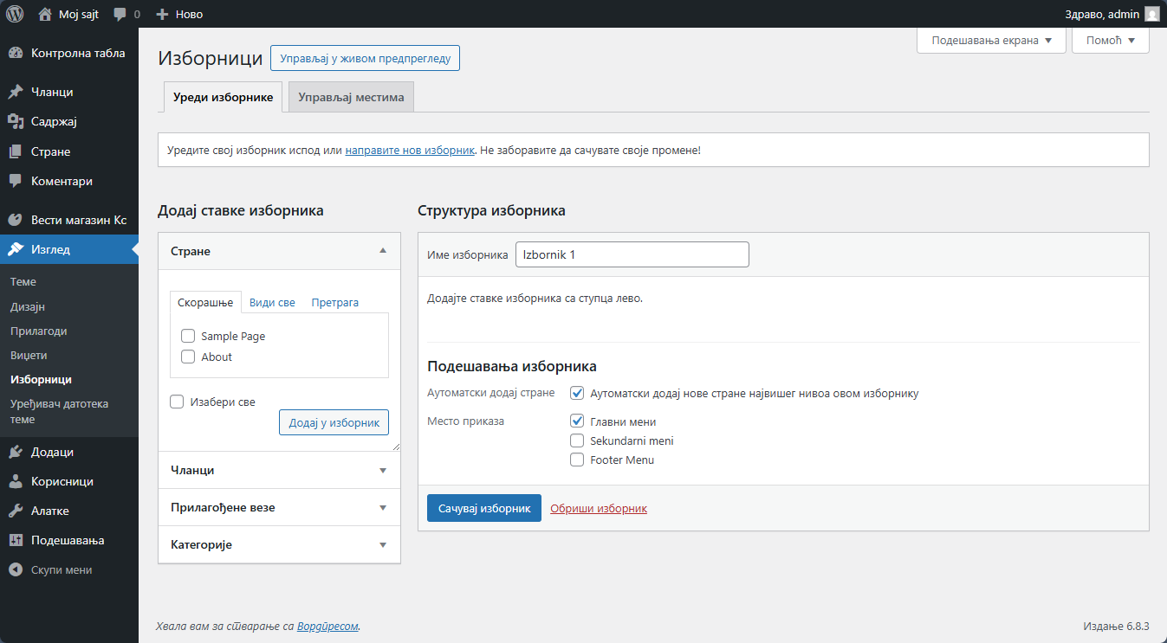Open the WordPress logo menu
1167x643 pixels.
click(13, 13)
